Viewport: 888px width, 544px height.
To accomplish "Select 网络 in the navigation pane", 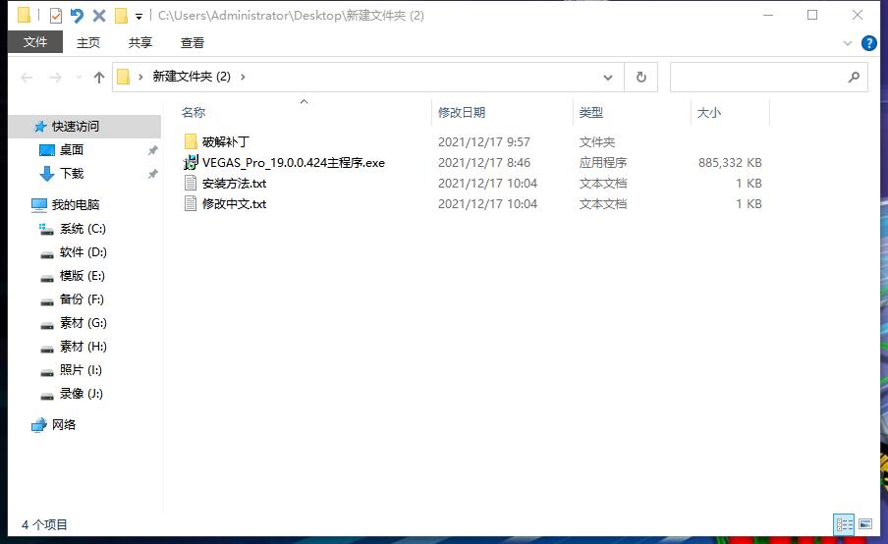I will point(64,424).
